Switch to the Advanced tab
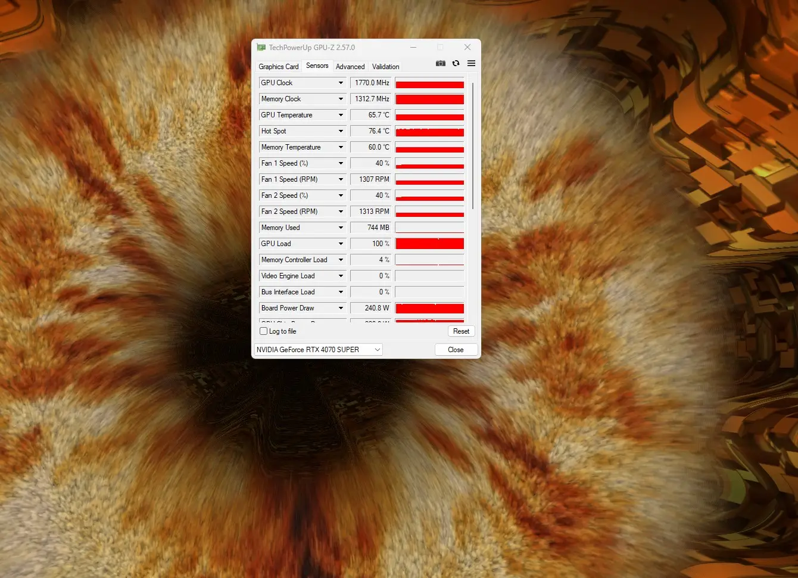This screenshot has height=578, width=798. pyautogui.click(x=350, y=67)
